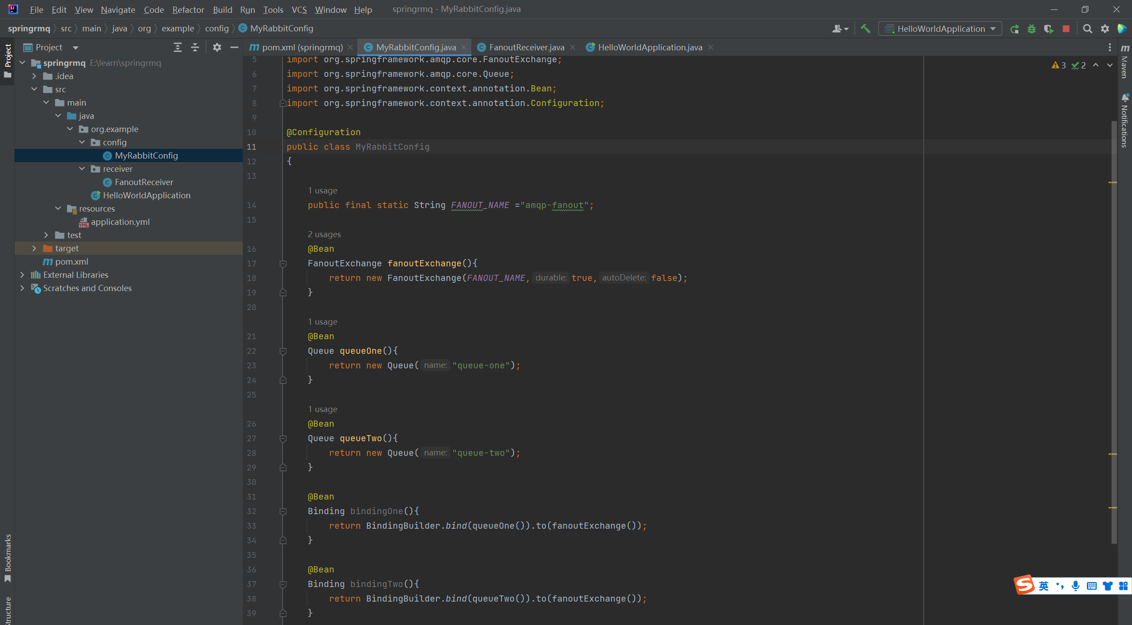Click Expand All icon in Project panel
1132x625 pixels.
(178, 47)
